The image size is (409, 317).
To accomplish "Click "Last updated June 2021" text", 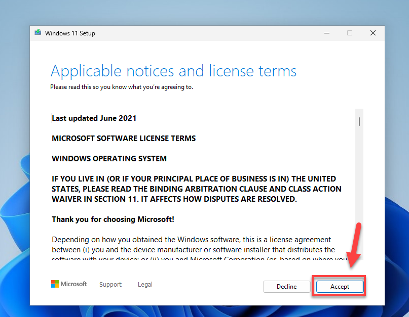I will [x=94, y=118].
